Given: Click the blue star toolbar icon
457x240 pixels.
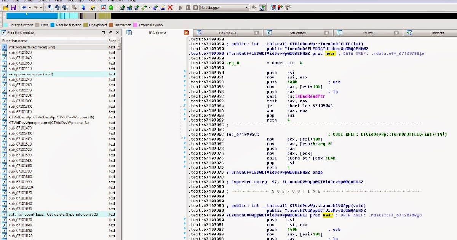Looking at the screenshot, I should click(x=155, y=8).
